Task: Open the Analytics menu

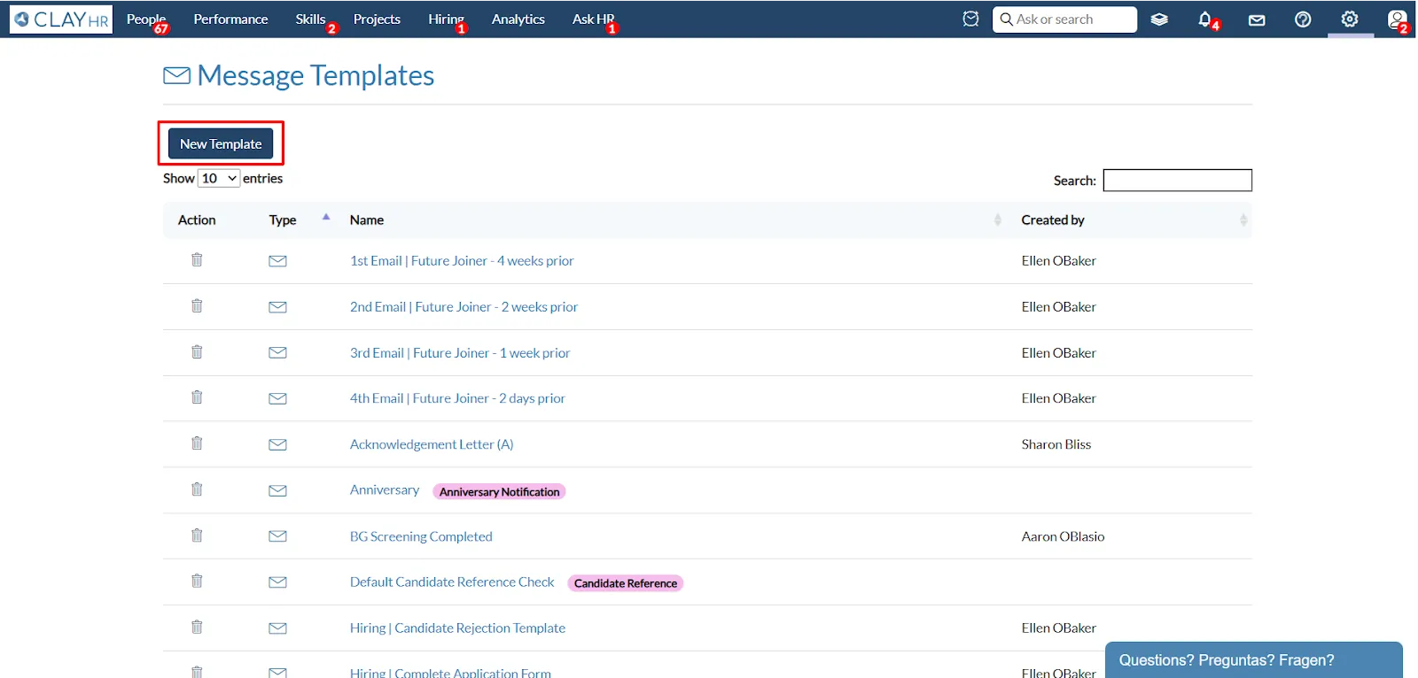Action: click(518, 19)
